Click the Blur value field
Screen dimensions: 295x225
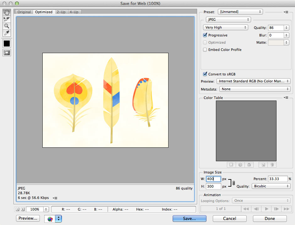[x=276, y=35]
